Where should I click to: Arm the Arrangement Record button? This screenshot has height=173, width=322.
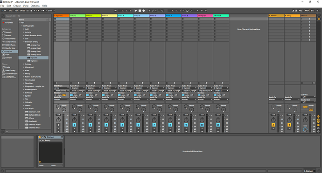144,11
